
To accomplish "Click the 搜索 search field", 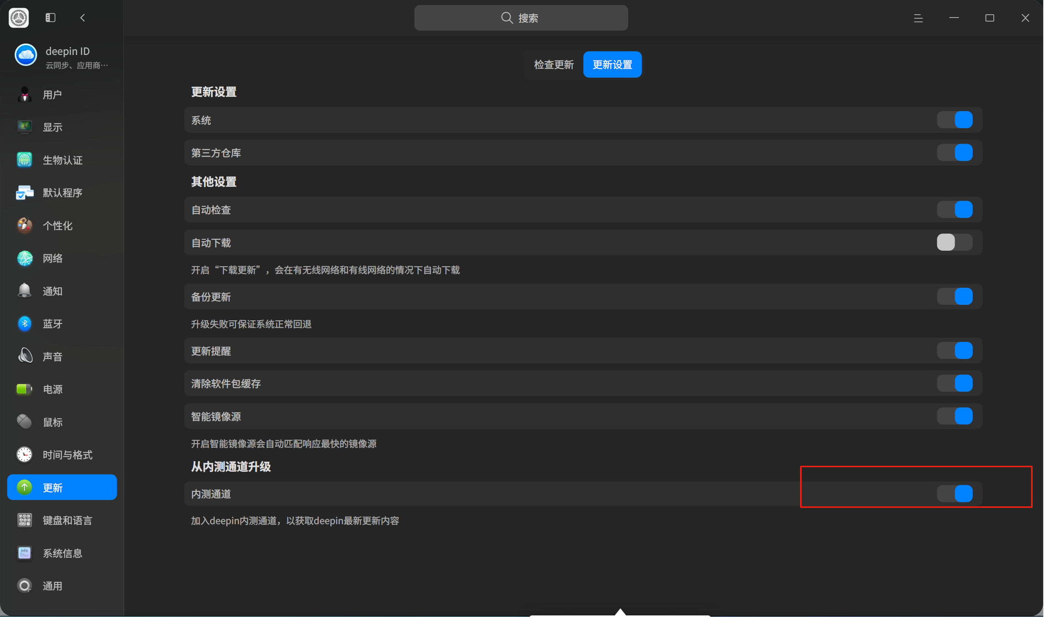I will pyautogui.click(x=521, y=18).
